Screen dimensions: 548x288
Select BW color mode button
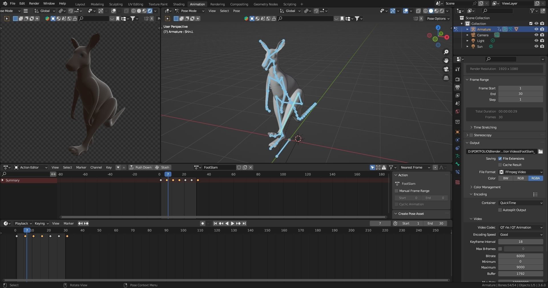[x=505, y=178]
